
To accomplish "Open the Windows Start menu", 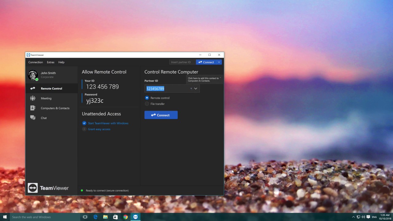I will pyautogui.click(x=5, y=217).
